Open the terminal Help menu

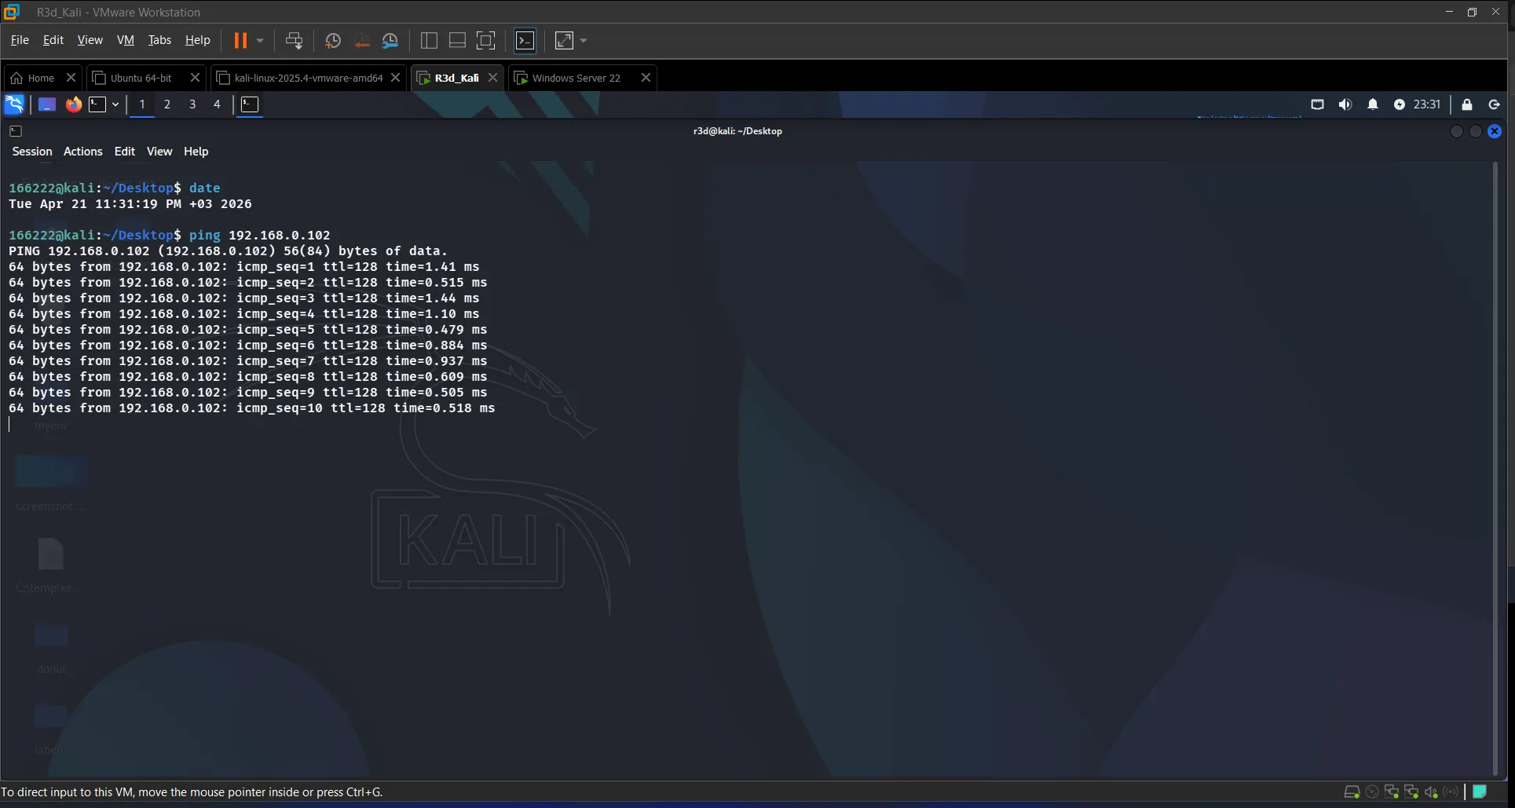196,152
